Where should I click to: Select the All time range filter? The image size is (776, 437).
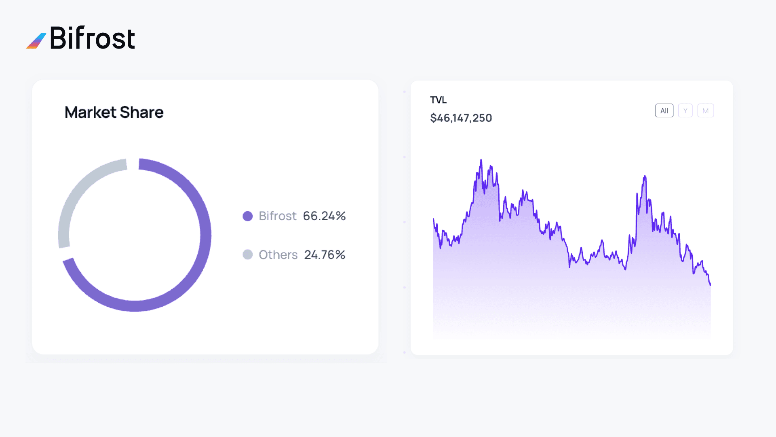[x=664, y=110]
